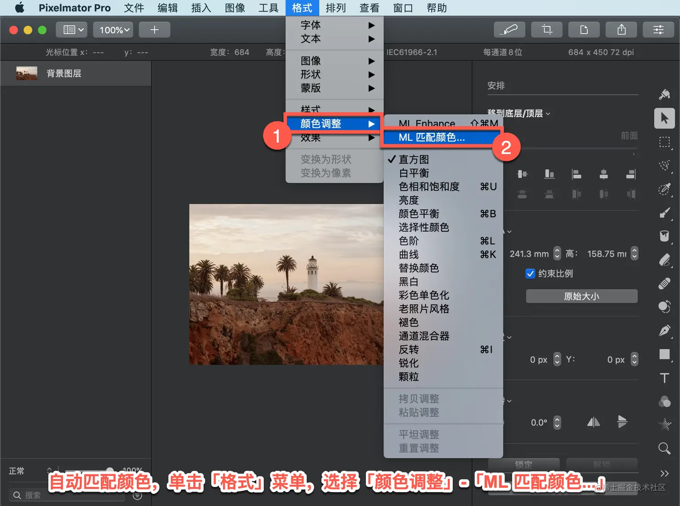680x506 pixels.
Task: Select the Paint Bucket fill tool
Action: (664, 236)
